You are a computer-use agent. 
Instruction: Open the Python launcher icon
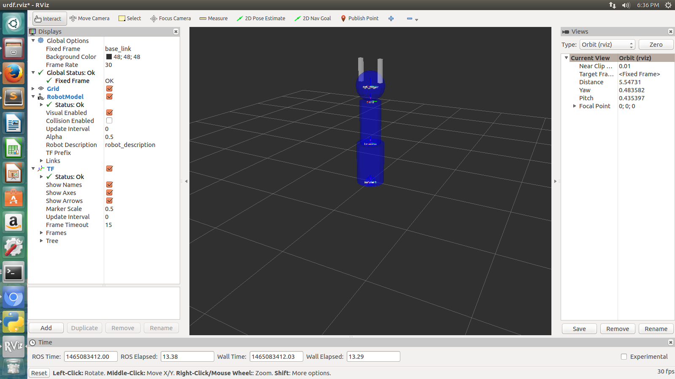[x=13, y=322]
